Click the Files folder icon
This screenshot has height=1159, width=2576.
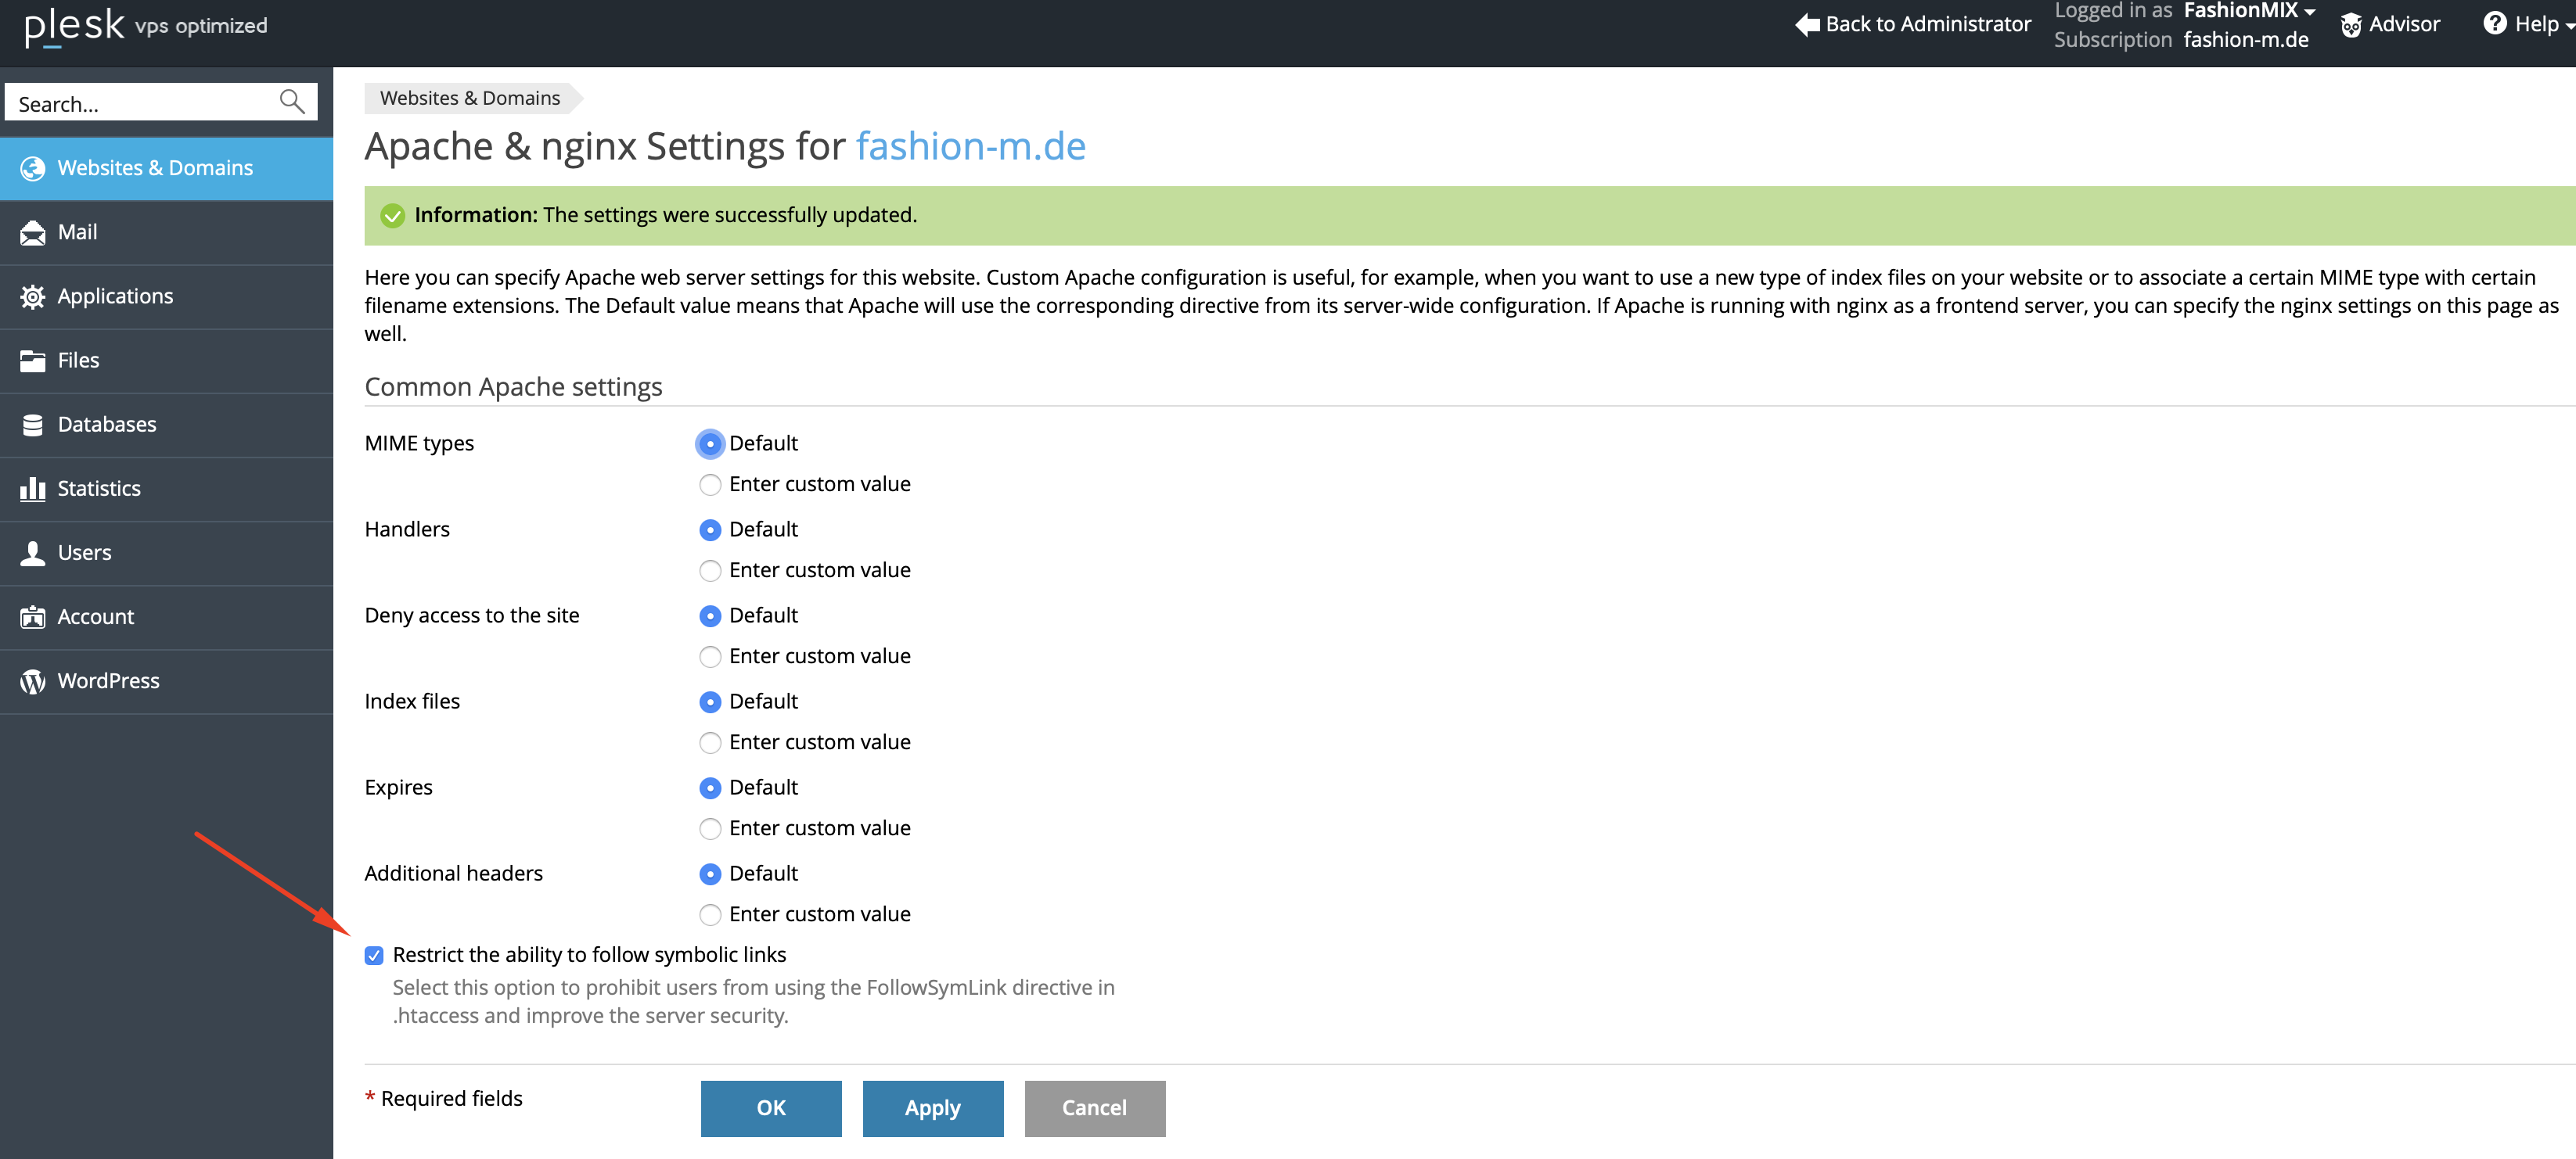33,361
